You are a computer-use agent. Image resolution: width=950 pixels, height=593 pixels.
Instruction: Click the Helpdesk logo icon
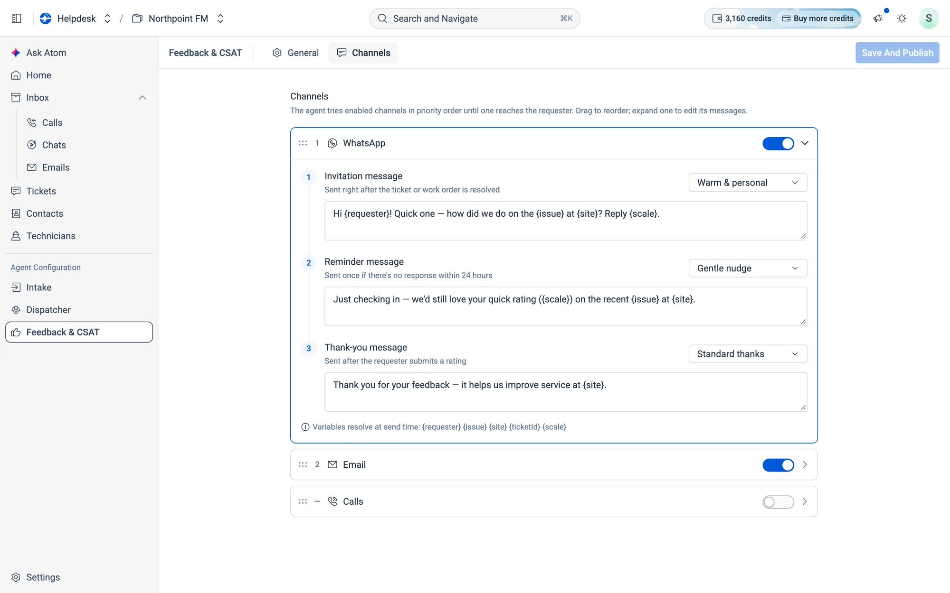[x=46, y=19]
